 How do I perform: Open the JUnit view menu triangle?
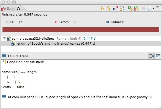(x=158, y=7)
